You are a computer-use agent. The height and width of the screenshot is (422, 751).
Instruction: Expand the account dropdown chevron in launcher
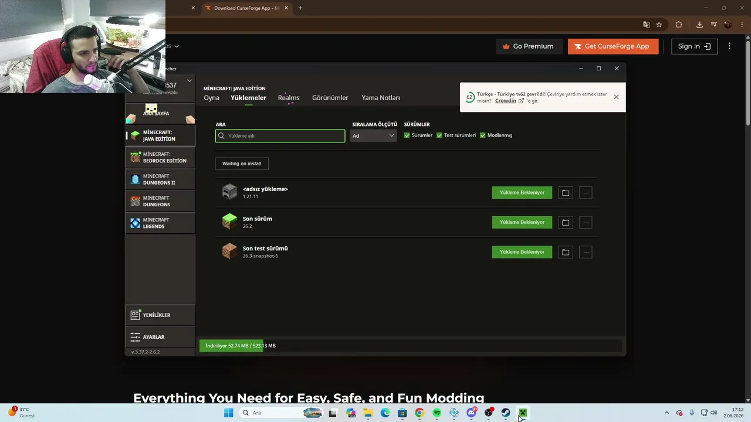(x=190, y=81)
